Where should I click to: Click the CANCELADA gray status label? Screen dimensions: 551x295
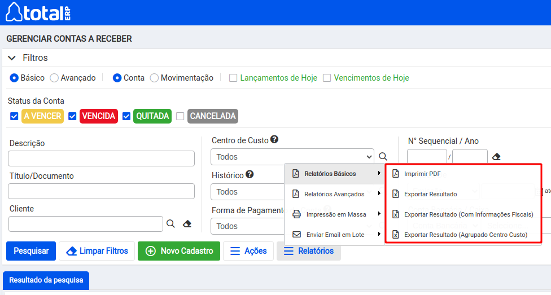213,116
